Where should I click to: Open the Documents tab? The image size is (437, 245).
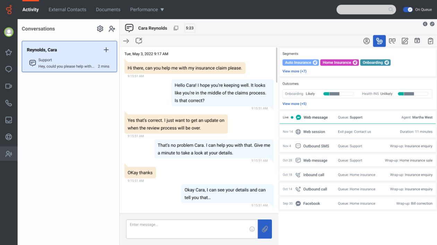click(x=108, y=10)
